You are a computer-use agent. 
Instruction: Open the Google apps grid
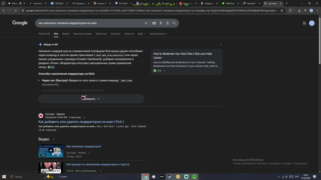[x=304, y=23]
